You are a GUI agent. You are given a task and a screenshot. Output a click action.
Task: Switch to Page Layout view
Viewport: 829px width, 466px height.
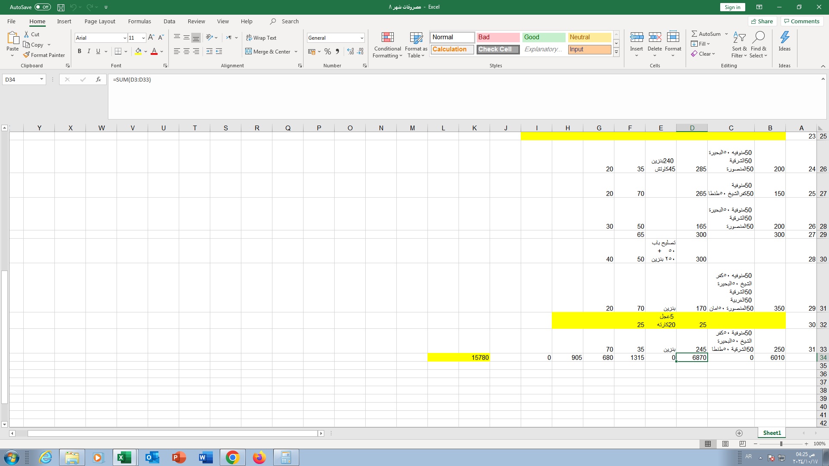pyautogui.click(x=725, y=444)
